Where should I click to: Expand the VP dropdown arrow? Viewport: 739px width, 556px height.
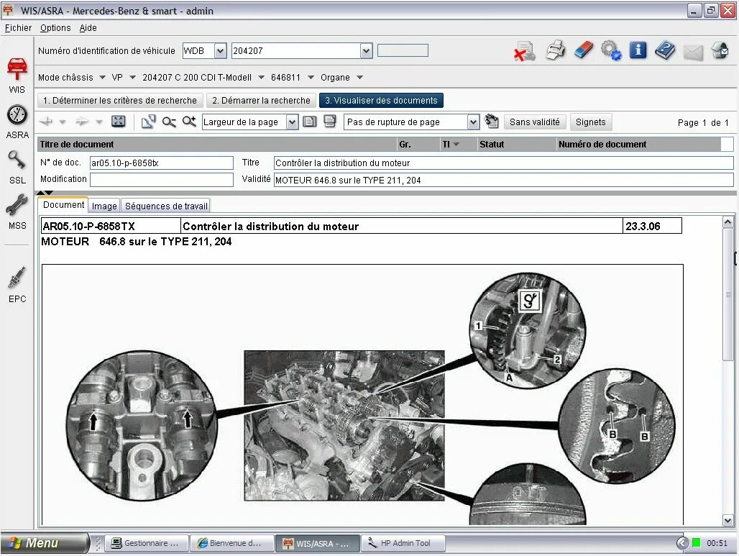pyautogui.click(x=132, y=78)
